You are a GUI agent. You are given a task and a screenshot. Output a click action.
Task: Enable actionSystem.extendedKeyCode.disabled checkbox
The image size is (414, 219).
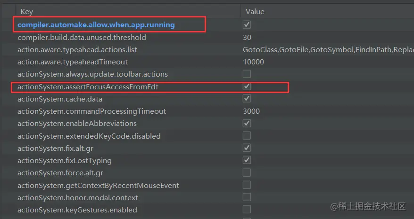pos(247,136)
